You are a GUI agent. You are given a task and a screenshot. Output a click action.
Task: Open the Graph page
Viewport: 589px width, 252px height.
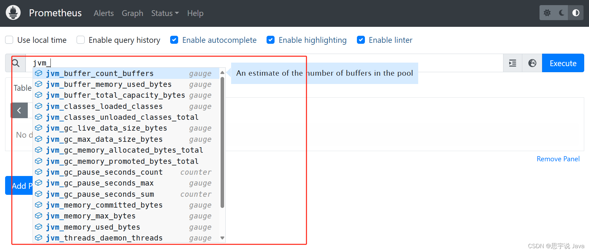click(x=132, y=13)
